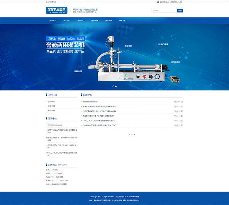Image resolution: width=229 pixels, height=205 pixels.
Task: Click the first carousel indicator dot
Action: coord(113,86)
